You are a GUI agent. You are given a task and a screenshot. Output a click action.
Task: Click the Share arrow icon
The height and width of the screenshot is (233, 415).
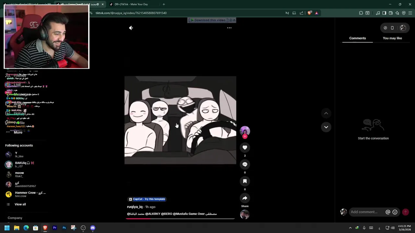click(245, 198)
